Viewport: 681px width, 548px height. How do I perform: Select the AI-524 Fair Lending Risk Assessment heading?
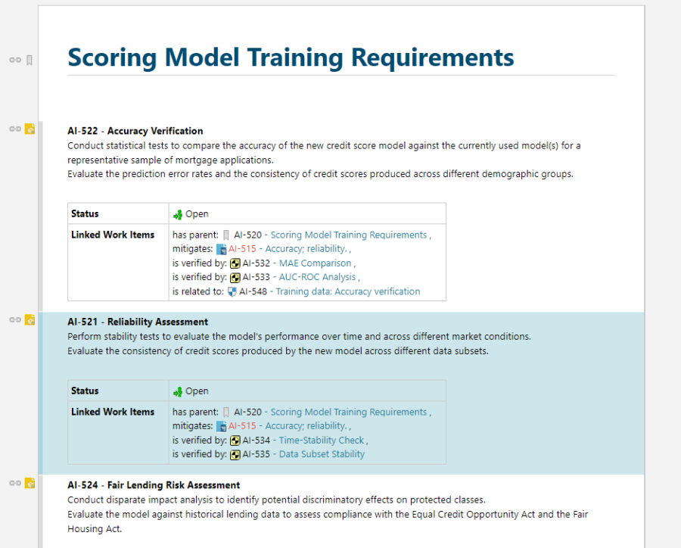pyautogui.click(x=154, y=485)
